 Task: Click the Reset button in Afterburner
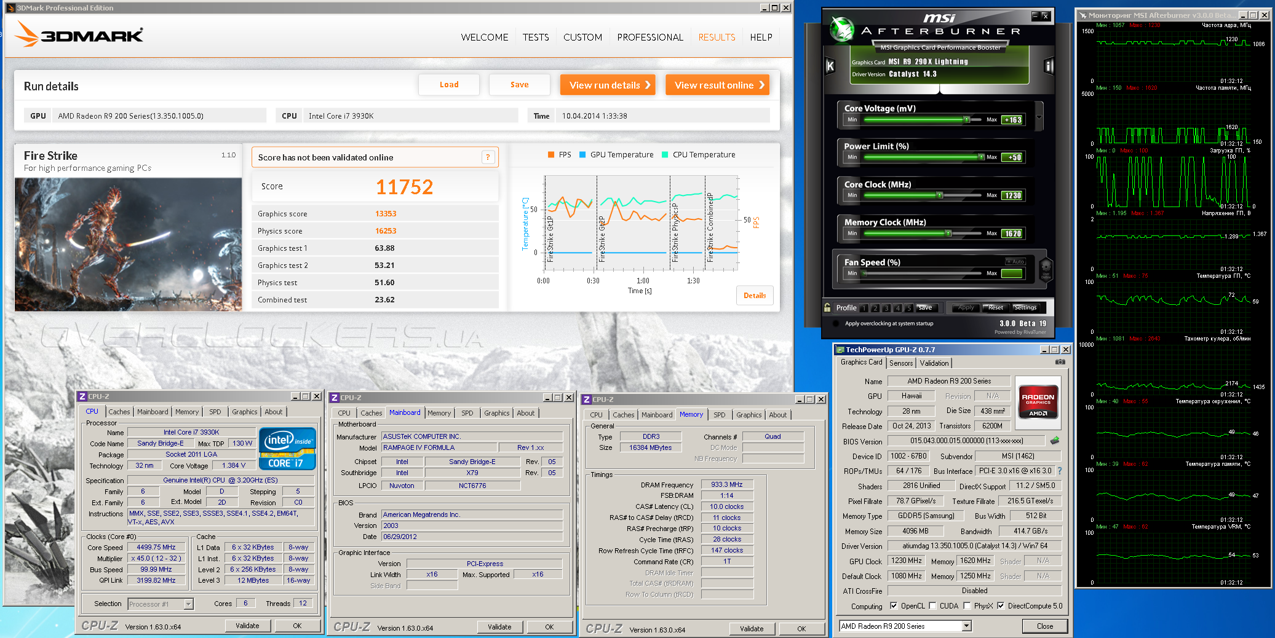[996, 307]
